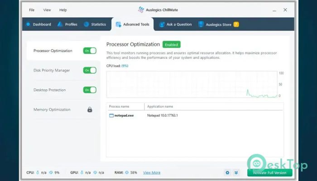Toggle Desktop Protection switch
The width and height of the screenshot is (317, 181).
(90, 90)
